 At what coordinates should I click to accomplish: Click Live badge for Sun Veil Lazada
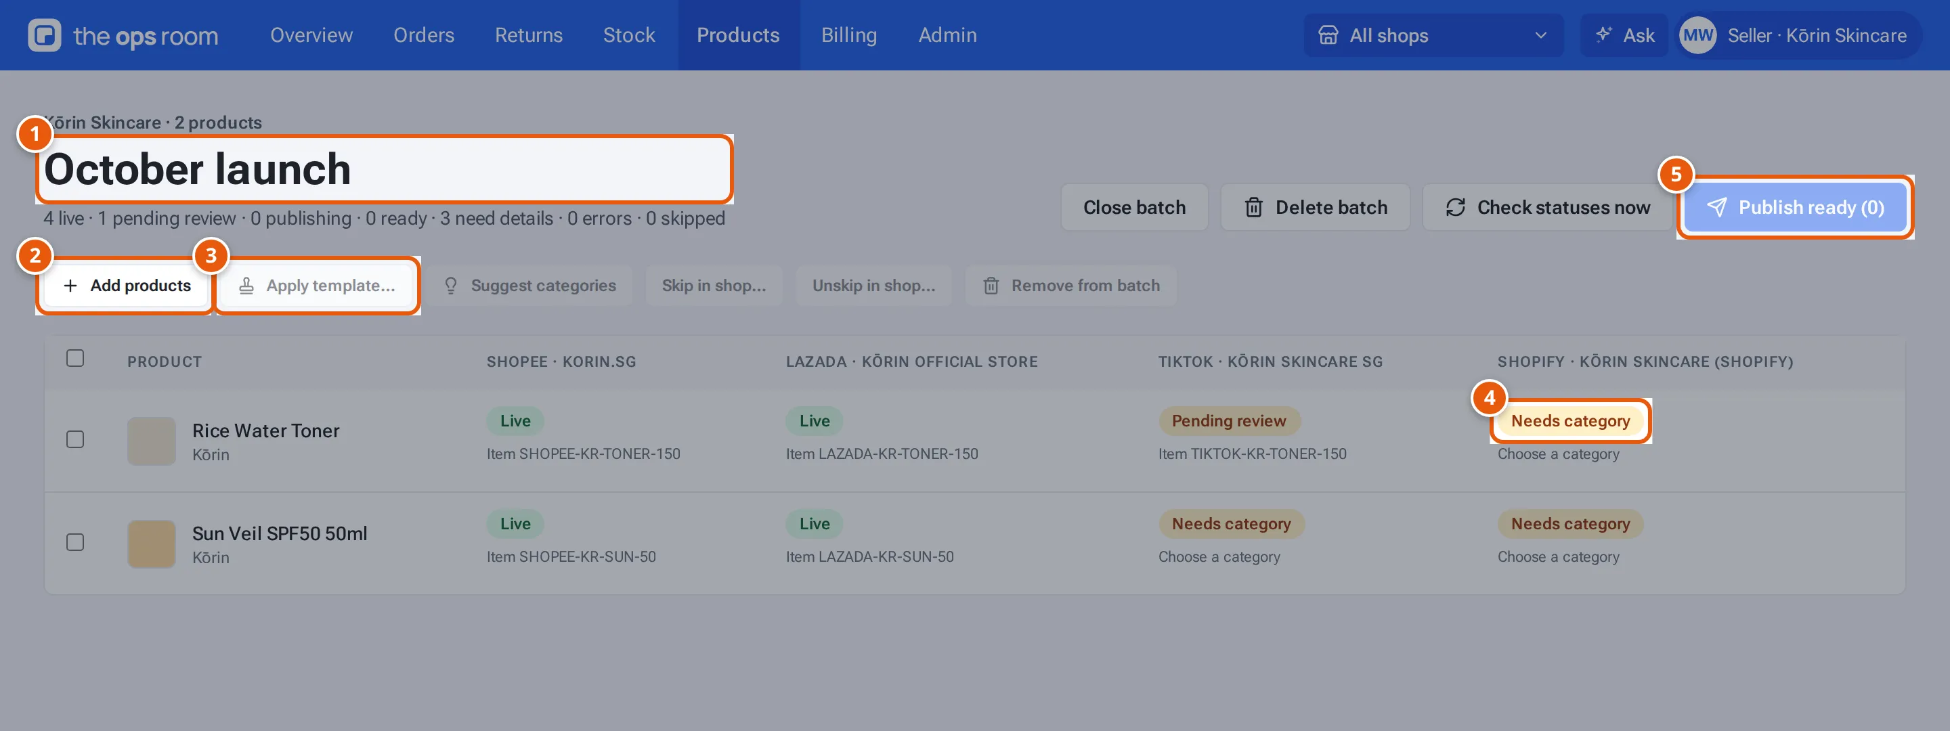815,524
